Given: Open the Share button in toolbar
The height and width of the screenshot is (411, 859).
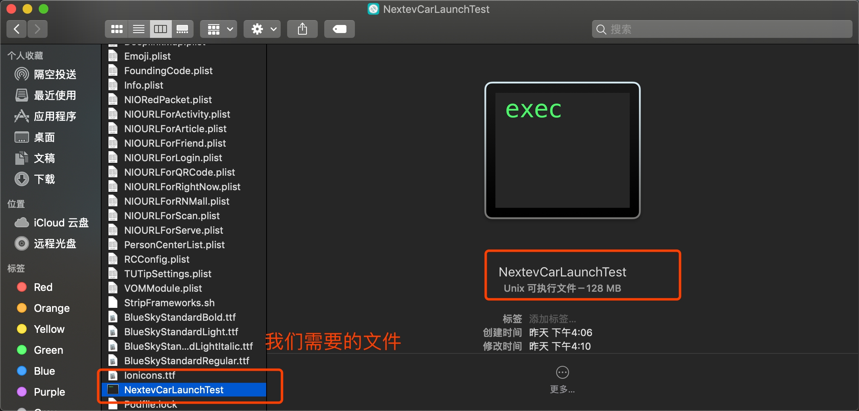Looking at the screenshot, I should click(x=302, y=29).
